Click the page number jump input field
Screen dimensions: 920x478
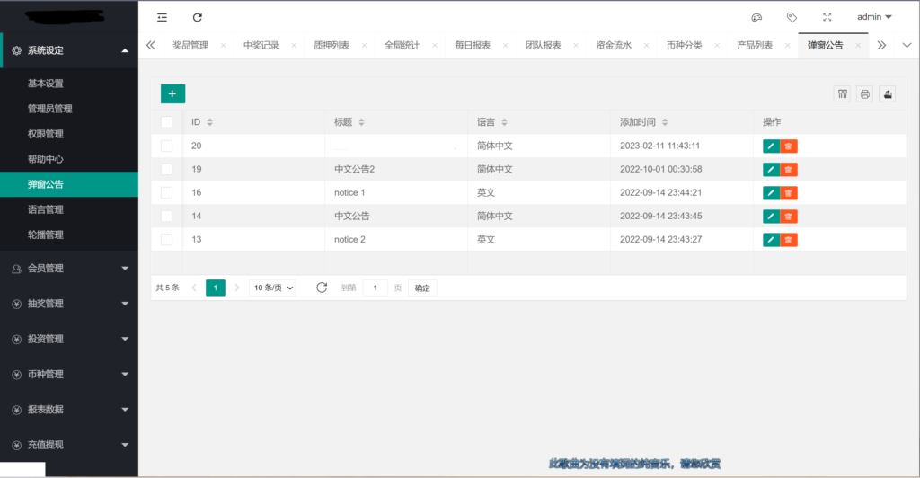coord(375,288)
